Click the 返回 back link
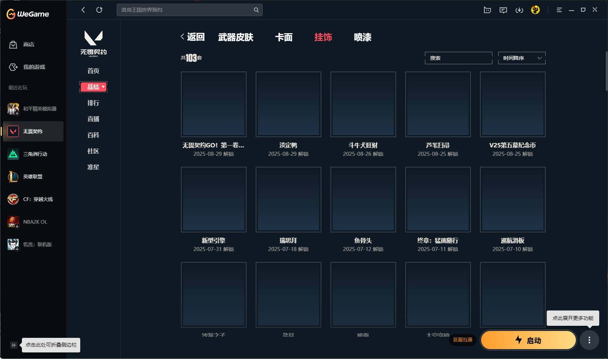Viewport: 608px width, 359px height. click(196, 37)
